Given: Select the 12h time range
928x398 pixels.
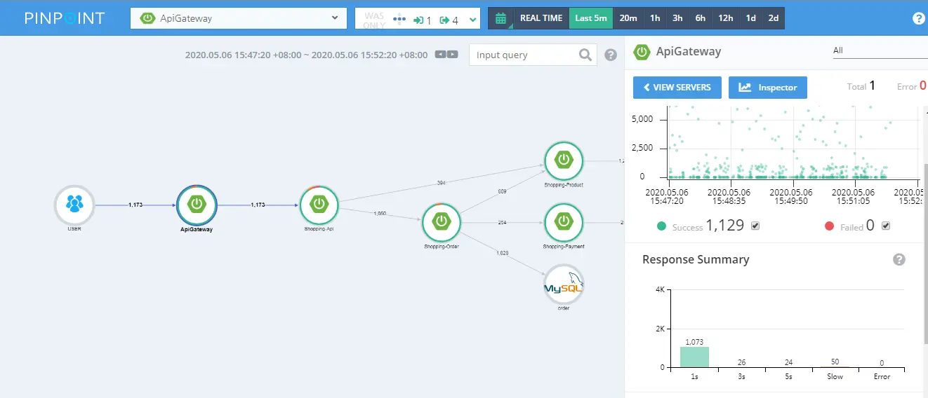Looking at the screenshot, I should pos(726,19).
